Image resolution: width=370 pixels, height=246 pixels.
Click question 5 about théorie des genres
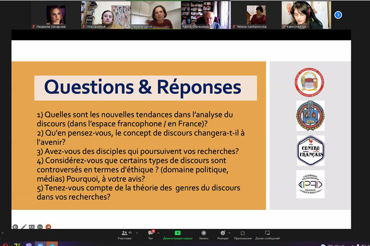click(139, 192)
